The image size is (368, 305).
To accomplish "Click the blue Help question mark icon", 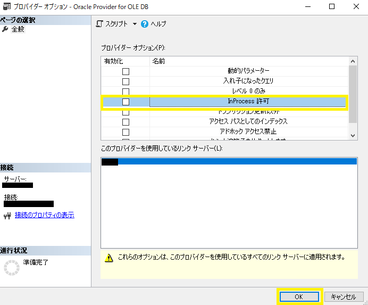I will click(145, 24).
